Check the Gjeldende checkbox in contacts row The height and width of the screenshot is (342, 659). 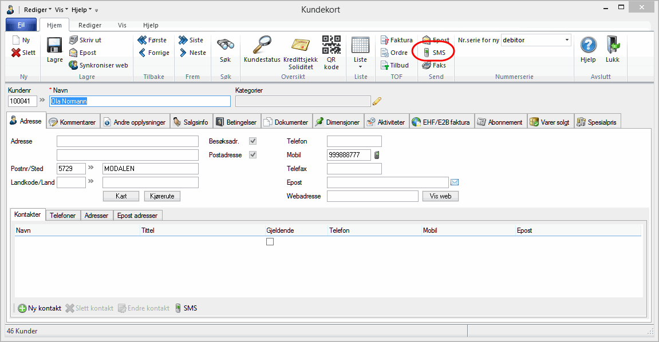pos(270,242)
